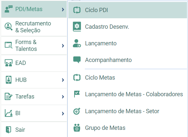Select Grupo de Metas entry

point(128,128)
